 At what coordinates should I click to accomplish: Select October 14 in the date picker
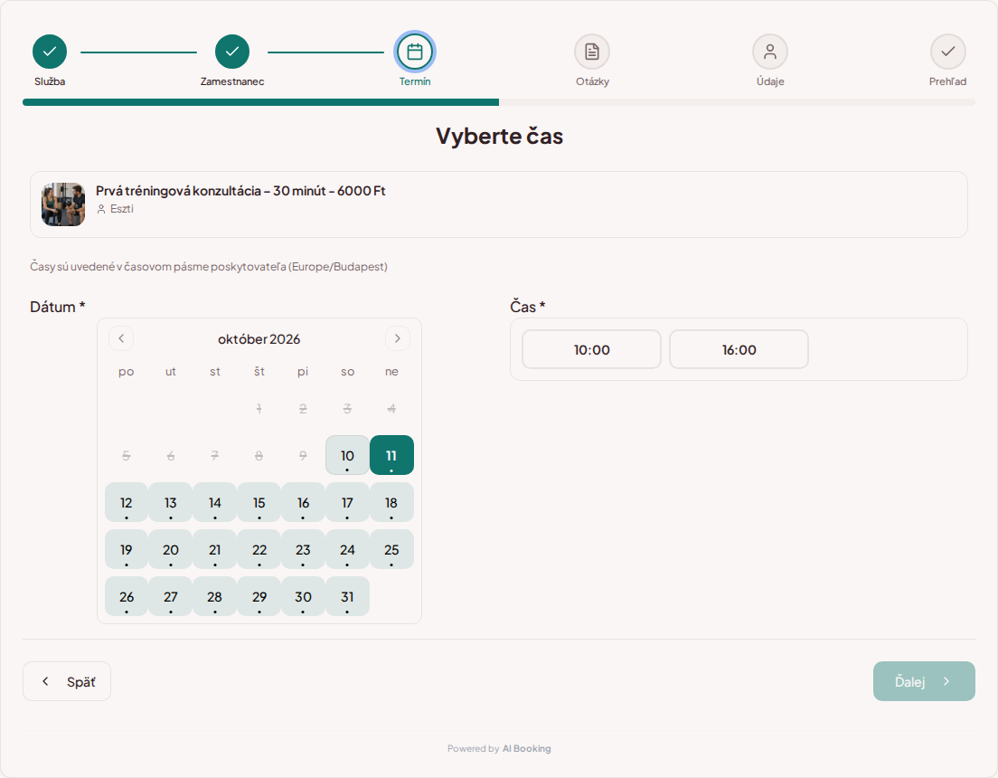tap(214, 502)
